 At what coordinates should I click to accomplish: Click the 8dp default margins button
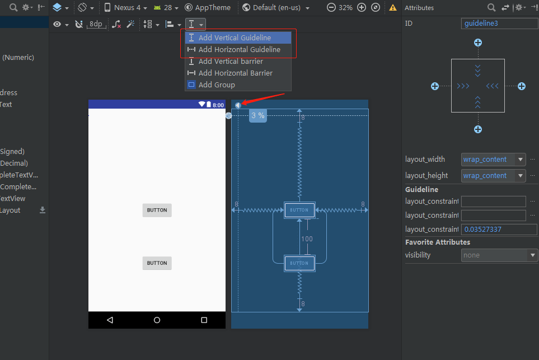[x=96, y=24]
